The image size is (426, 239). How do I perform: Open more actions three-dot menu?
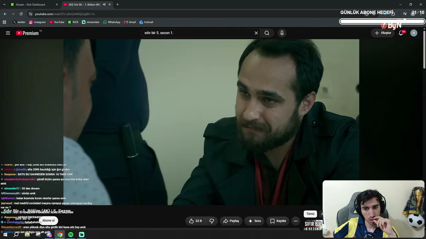click(x=296, y=221)
